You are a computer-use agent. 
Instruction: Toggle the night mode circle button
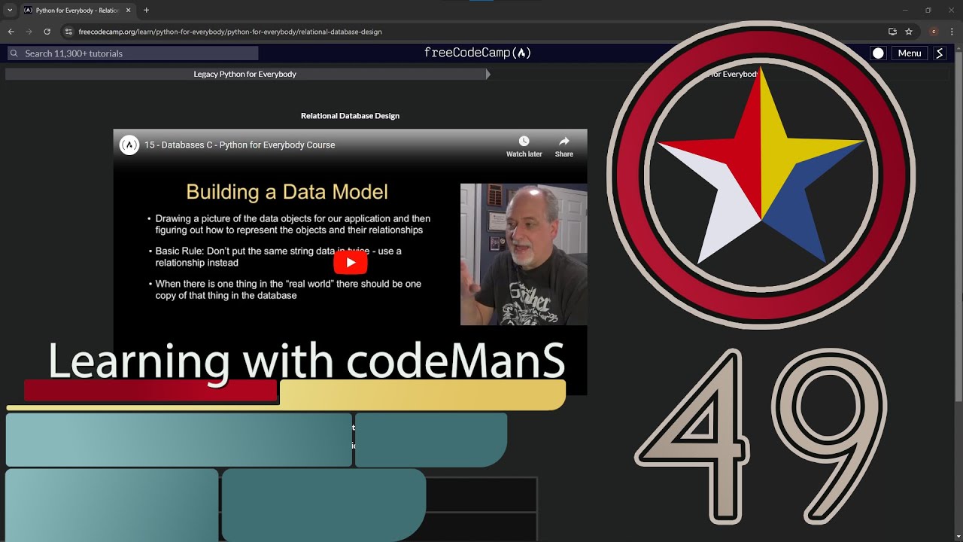point(878,53)
